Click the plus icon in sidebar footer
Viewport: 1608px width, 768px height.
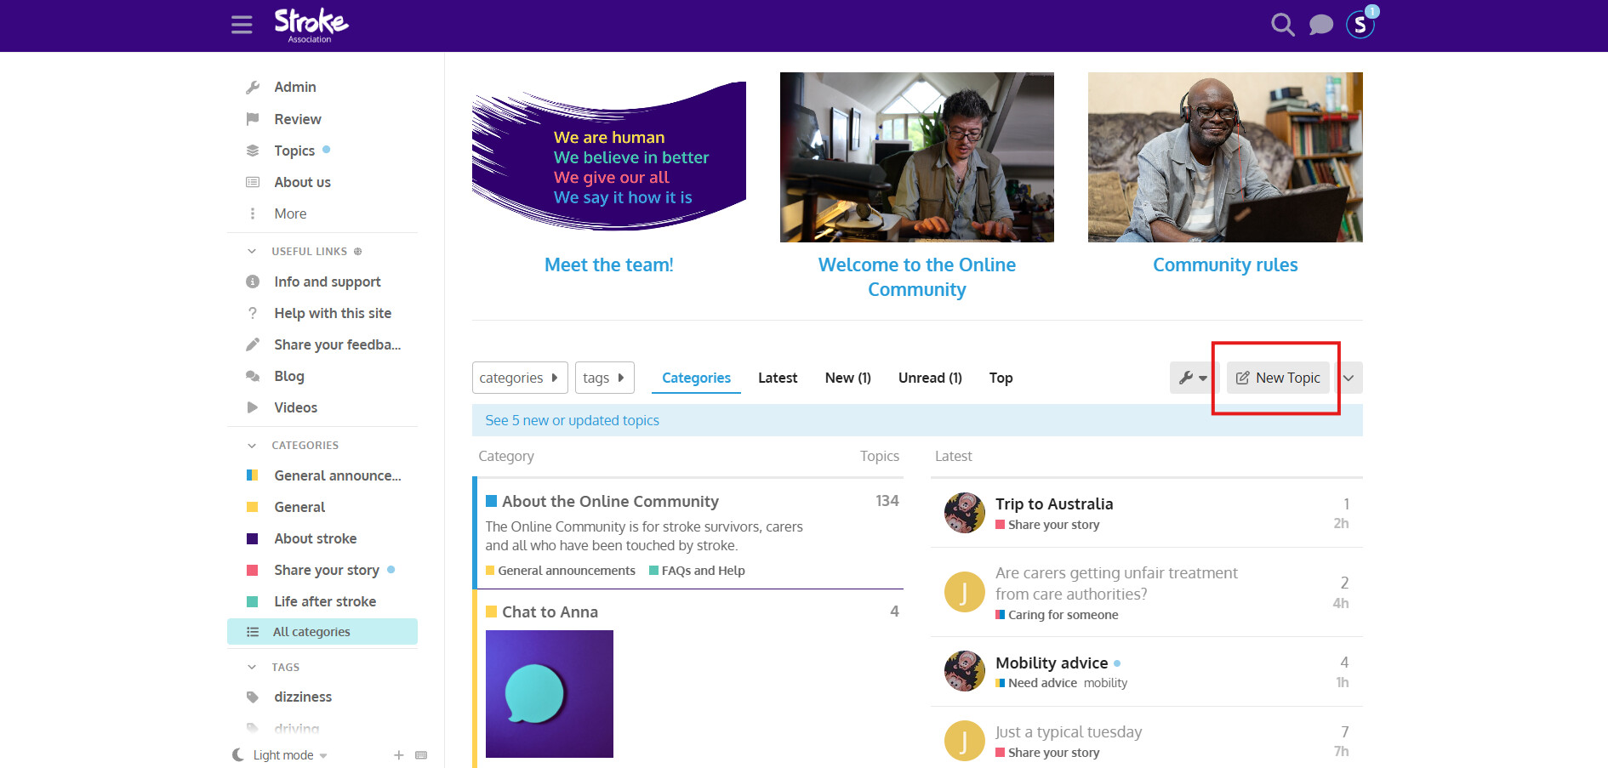tap(398, 755)
